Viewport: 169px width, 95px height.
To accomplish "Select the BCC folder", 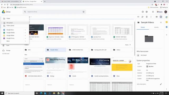I will click(34, 50).
